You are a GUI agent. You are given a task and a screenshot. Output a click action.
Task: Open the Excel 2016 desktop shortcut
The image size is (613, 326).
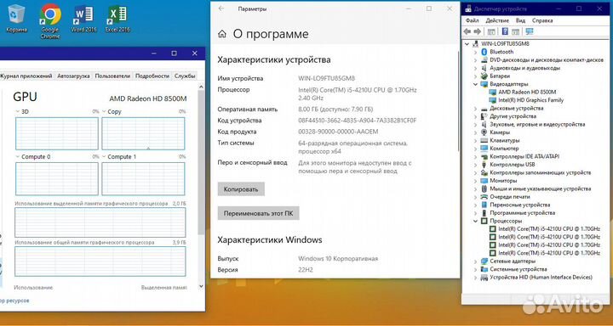(x=117, y=19)
